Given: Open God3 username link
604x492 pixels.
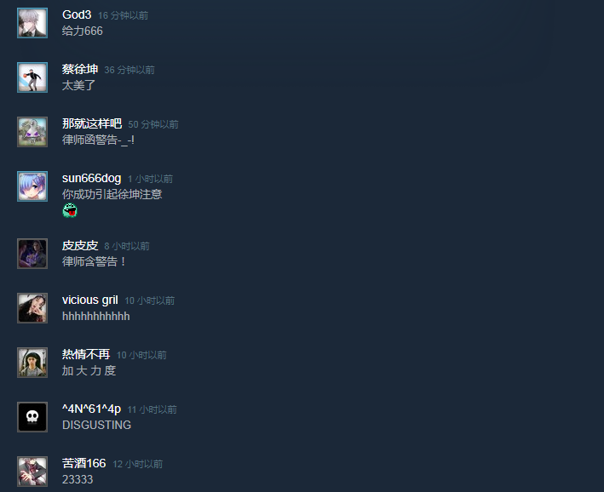Looking at the screenshot, I should pos(77,14).
